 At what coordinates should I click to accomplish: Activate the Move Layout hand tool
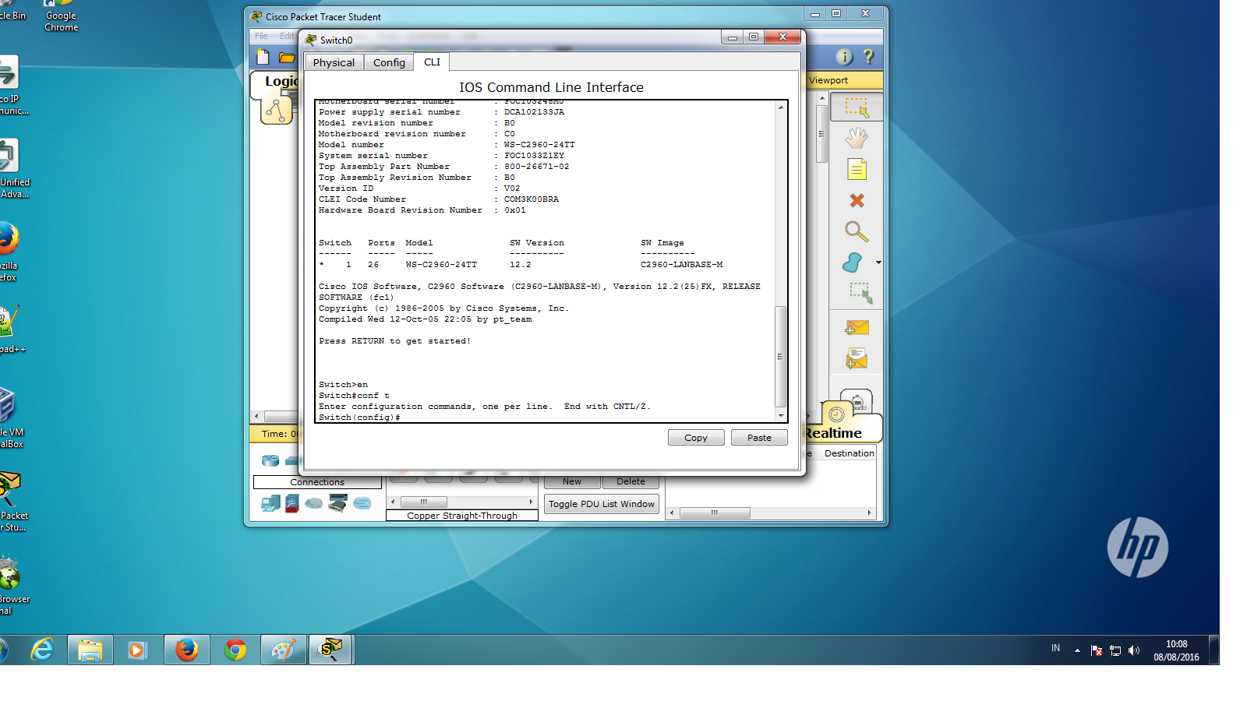pyautogui.click(x=857, y=139)
